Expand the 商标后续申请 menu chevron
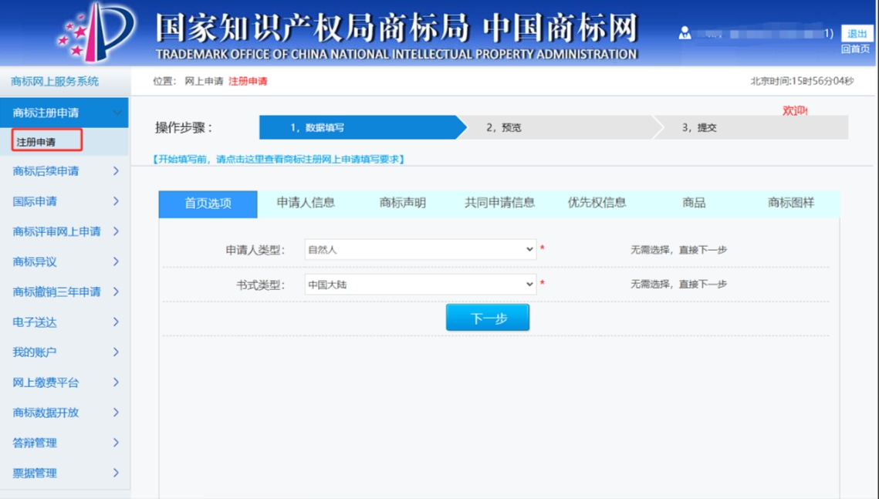Screen dimensions: 879x499 pos(116,171)
